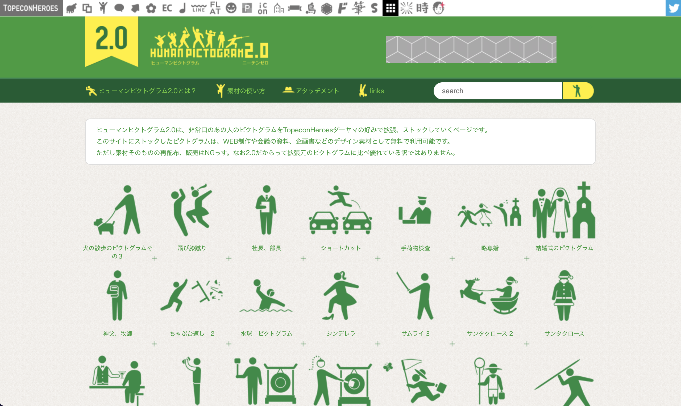The image size is (681, 406).
Task: Expand plus sign under サムライ 3
Action: (452, 344)
